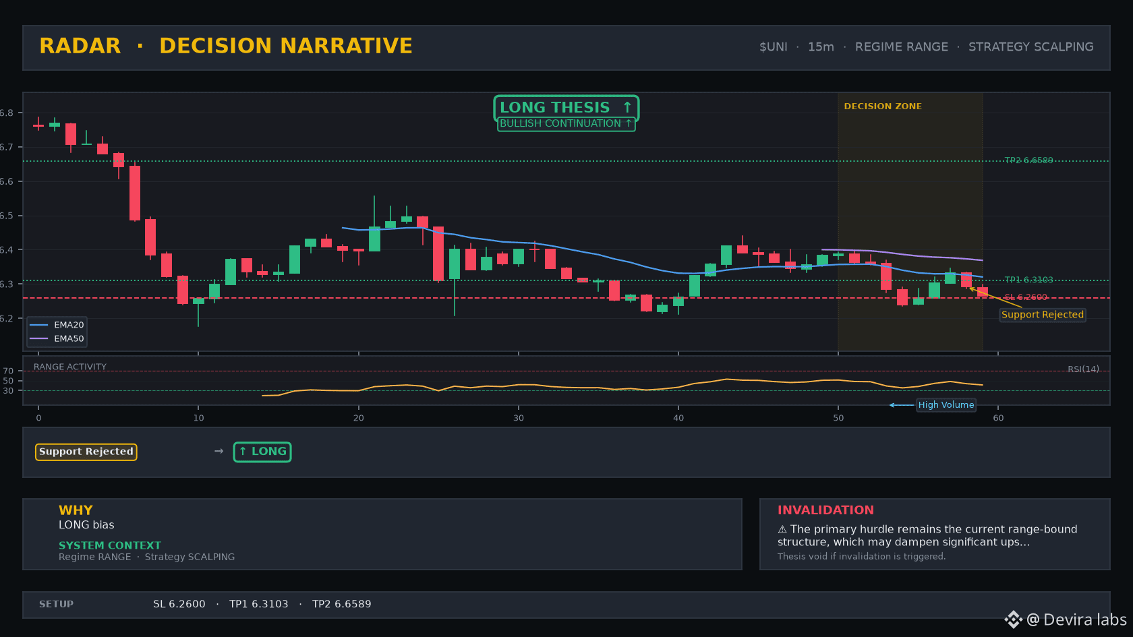Click the High Volume arrow annotation

coord(902,405)
